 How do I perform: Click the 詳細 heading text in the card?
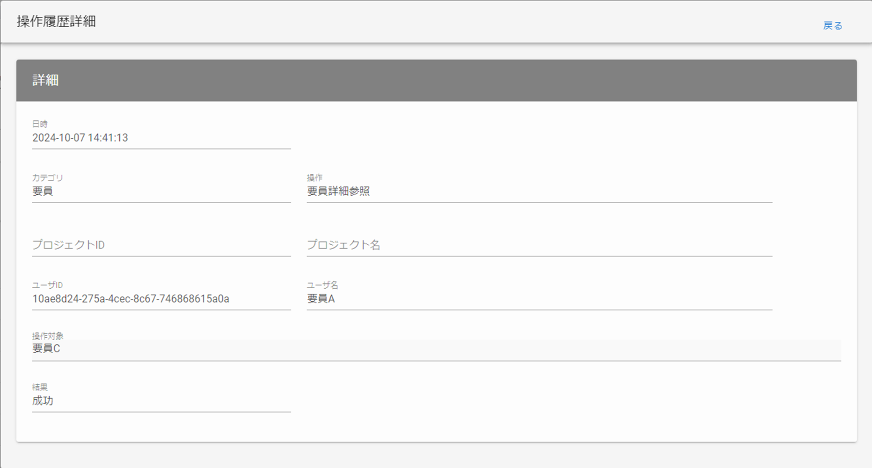click(x=46, y=80)
